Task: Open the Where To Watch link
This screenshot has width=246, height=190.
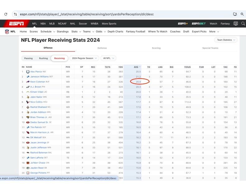Action: click(x=157, y=31)
